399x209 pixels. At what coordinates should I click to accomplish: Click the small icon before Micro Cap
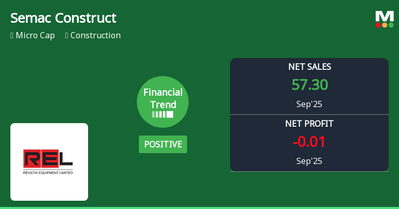pyautogui.click(x=12, y=36)
